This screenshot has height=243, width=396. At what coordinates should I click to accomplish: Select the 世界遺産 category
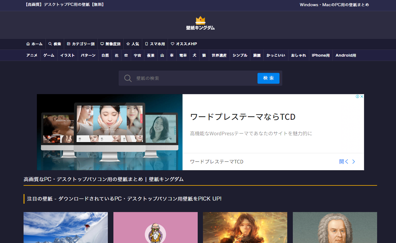[x=219, y=55]
